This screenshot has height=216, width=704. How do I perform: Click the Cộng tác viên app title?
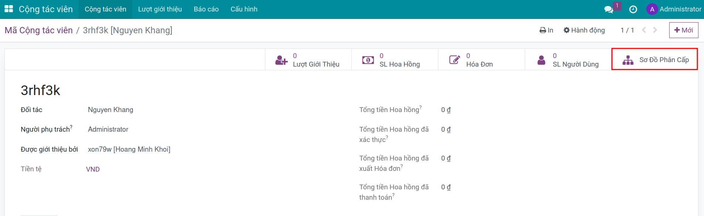[46, 9]
